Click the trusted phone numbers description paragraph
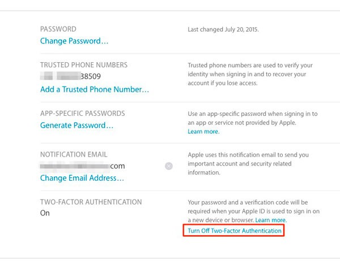Image resolution: width=340 pixels, height=269 pixels. click(x=250, y=74)
